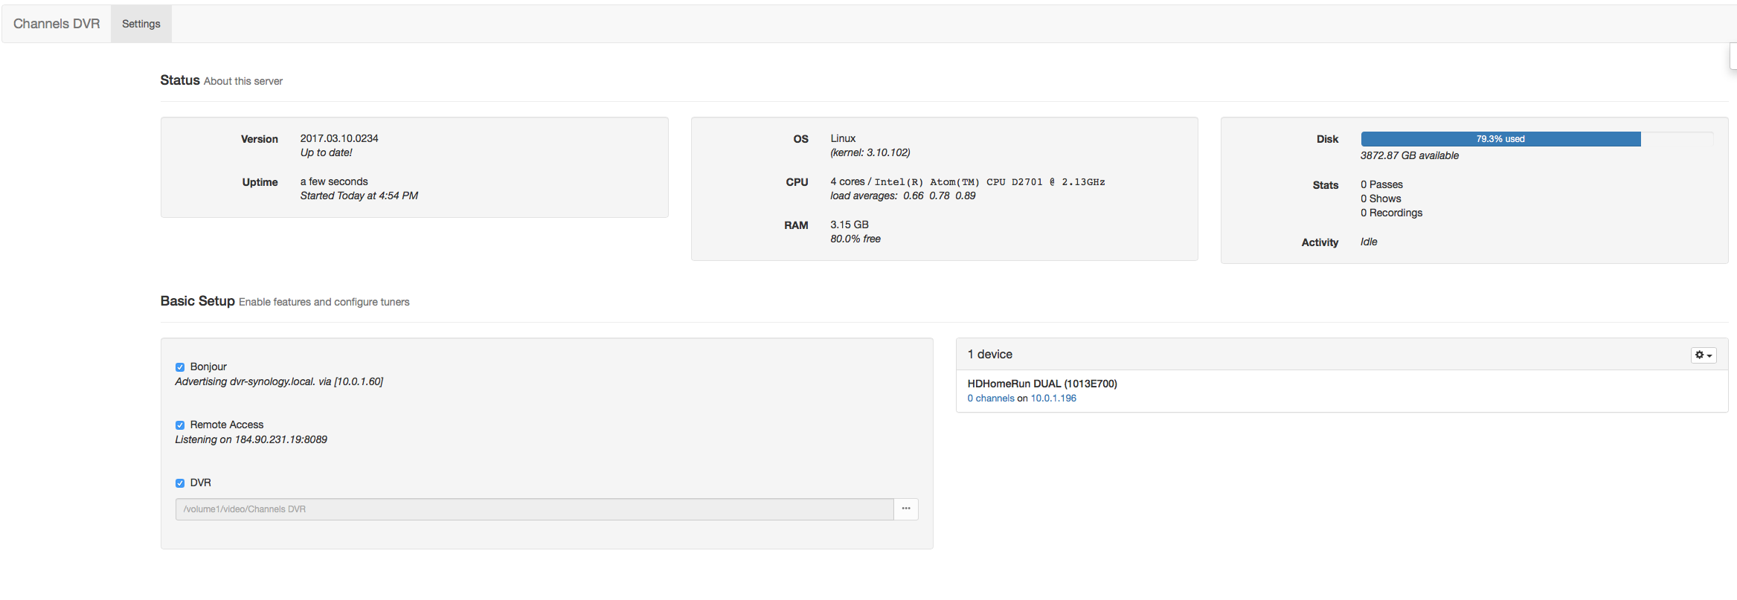Click the Up to date! status text
The height and width of the screenshot is (600, 1737).
pos(326,152)
